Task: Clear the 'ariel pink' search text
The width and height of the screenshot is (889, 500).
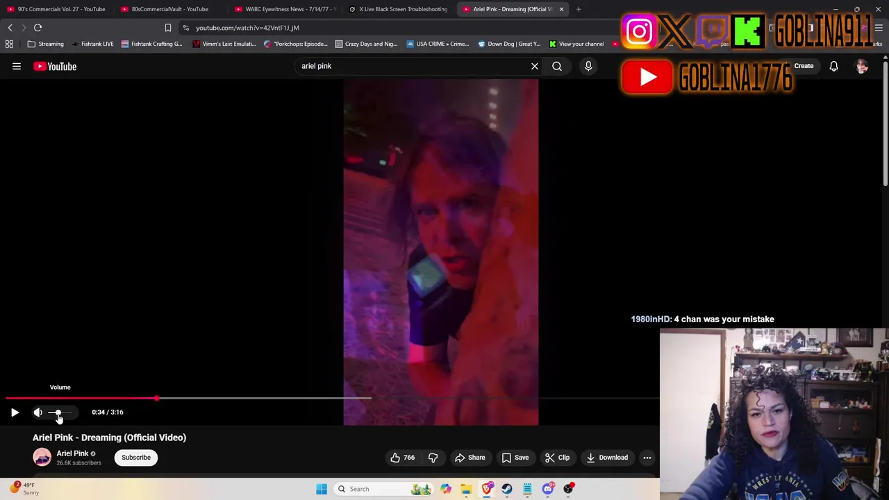Action: coord(535,66)
